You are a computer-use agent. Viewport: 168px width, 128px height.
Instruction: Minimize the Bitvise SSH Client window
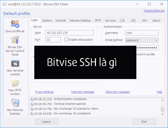point(137,4)
